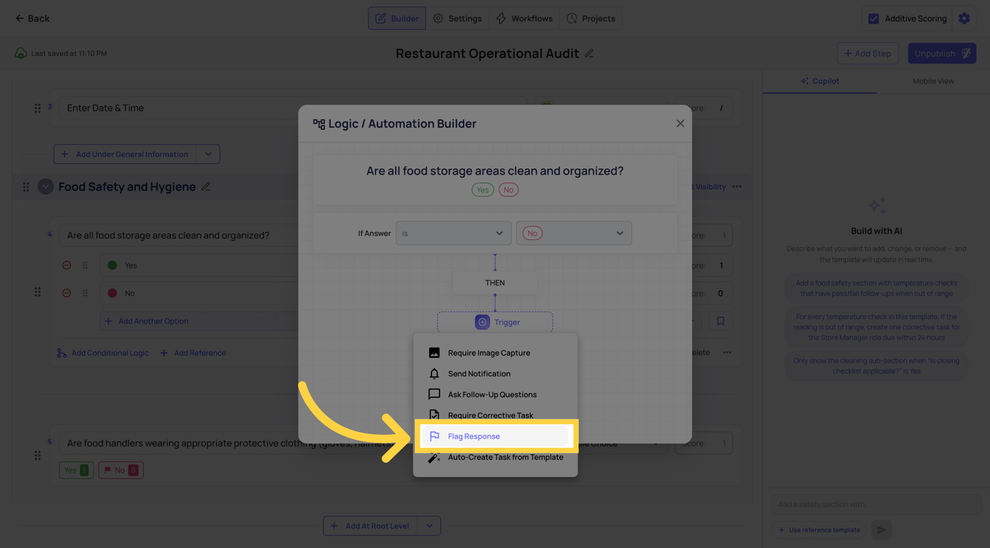Select the Yes answer chip on question 5
This screenshot has height=548, width=990.
pos(76,470)
